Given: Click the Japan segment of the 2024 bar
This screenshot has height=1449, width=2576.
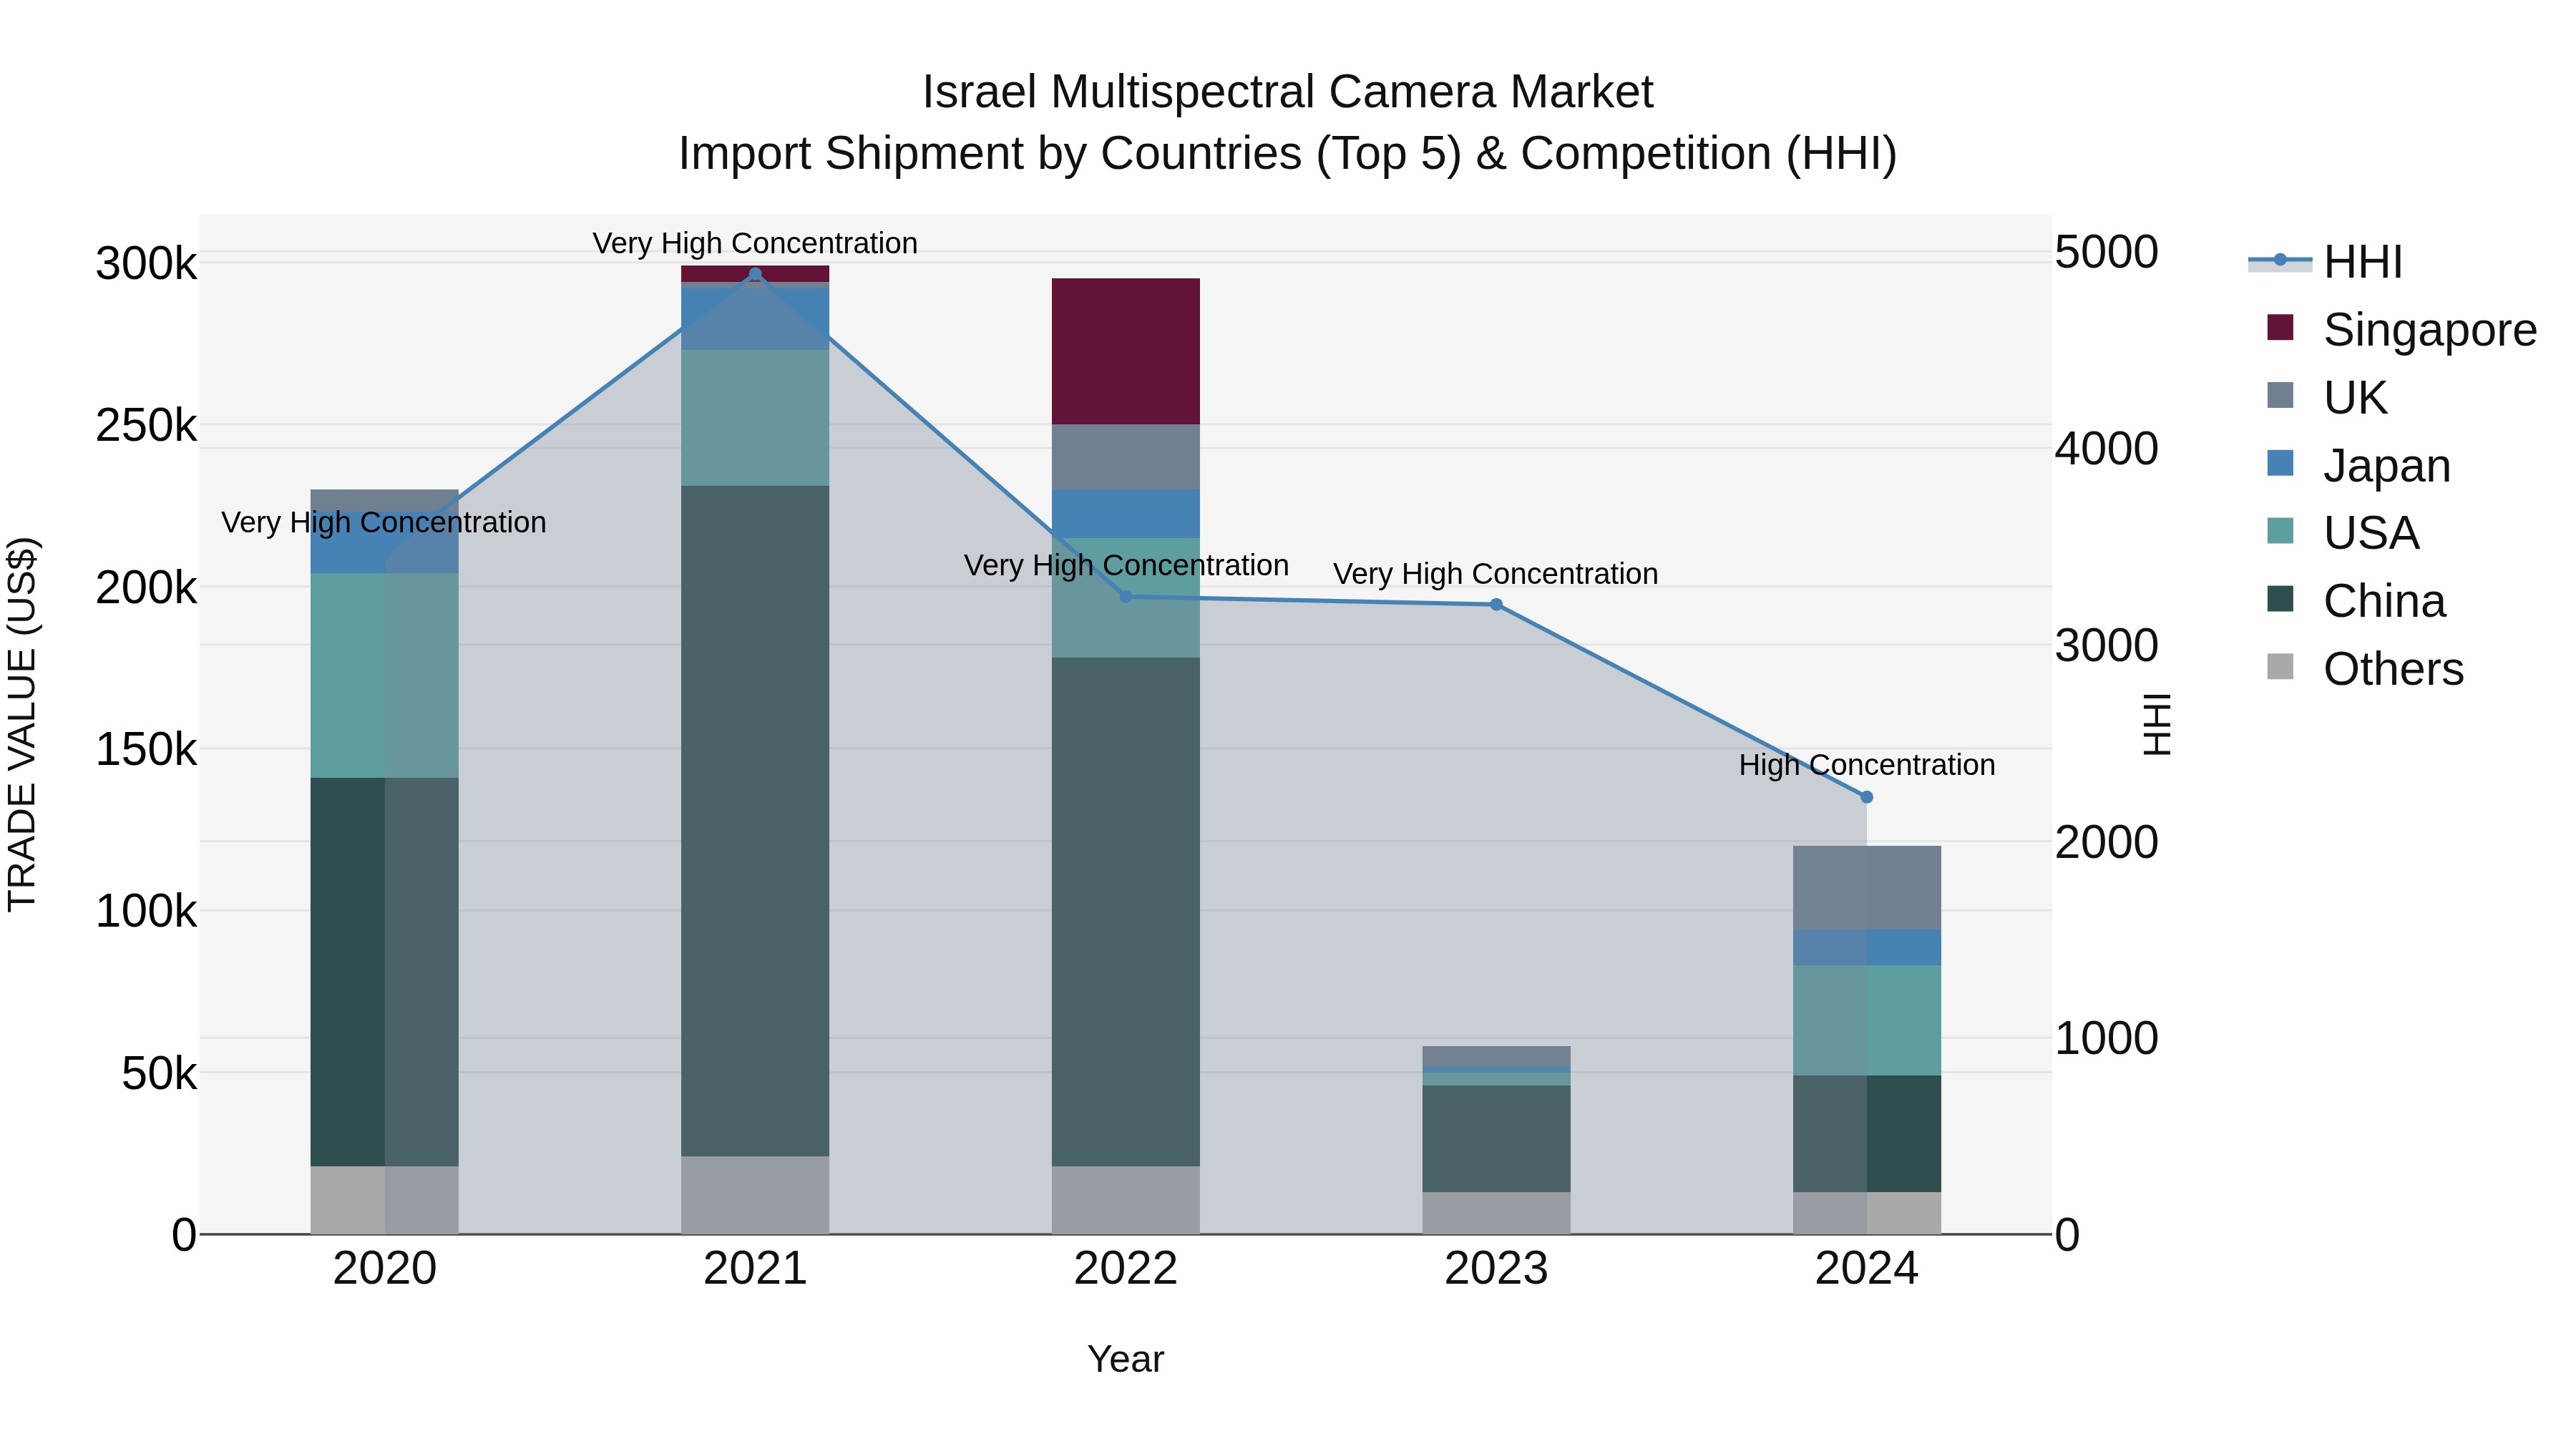Looking at the screenshot, I should (x=1866, y=947).
